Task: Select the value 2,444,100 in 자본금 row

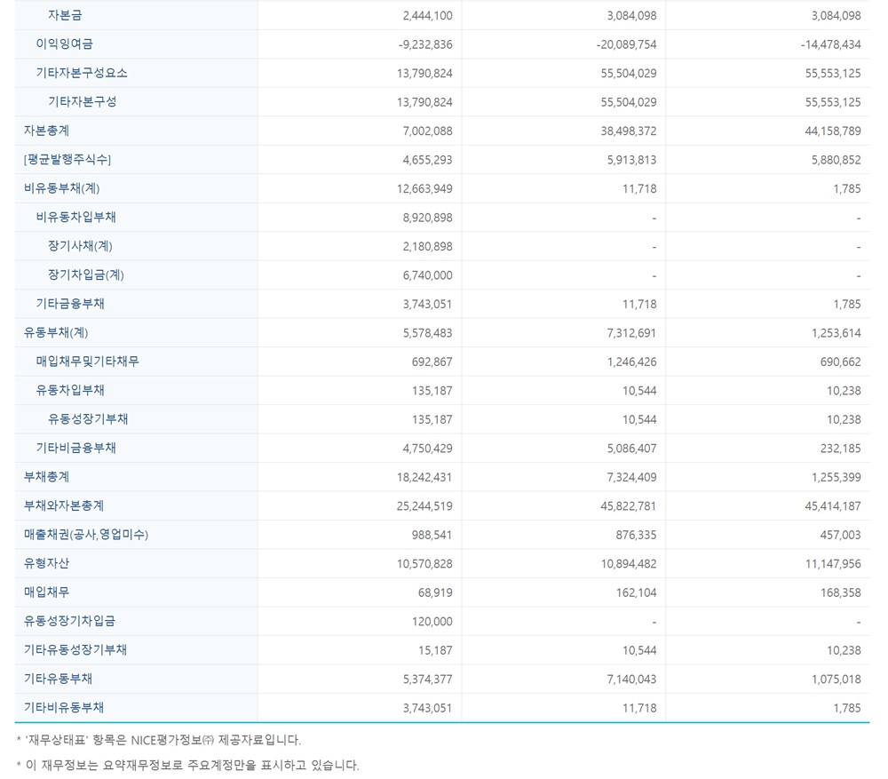Action: [428, 16]
